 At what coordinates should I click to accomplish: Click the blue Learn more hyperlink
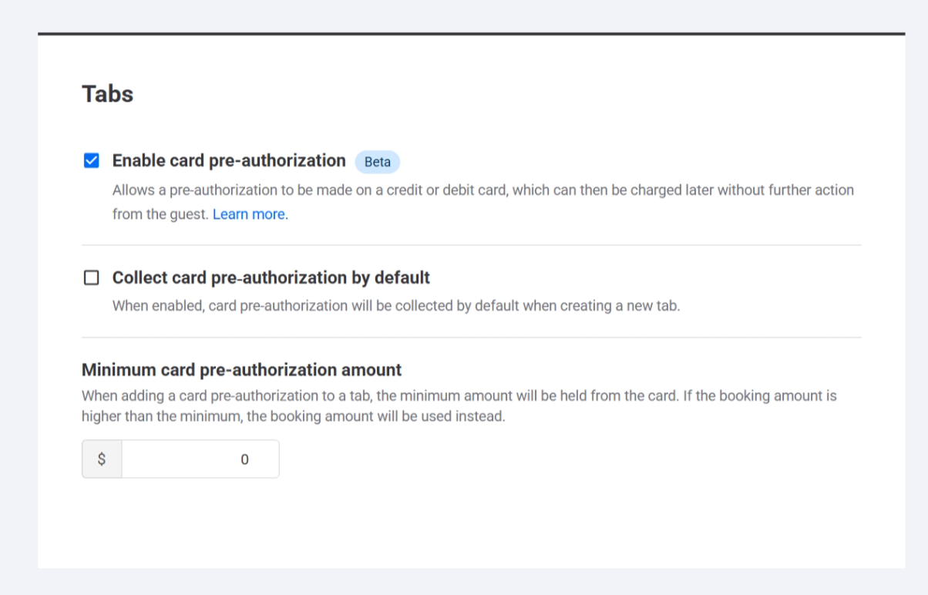(248, 213)
